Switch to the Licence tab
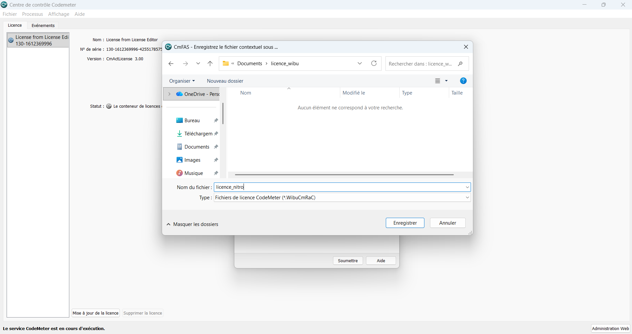This screenshot has height=334, width=632. click(x=15, y=25)
